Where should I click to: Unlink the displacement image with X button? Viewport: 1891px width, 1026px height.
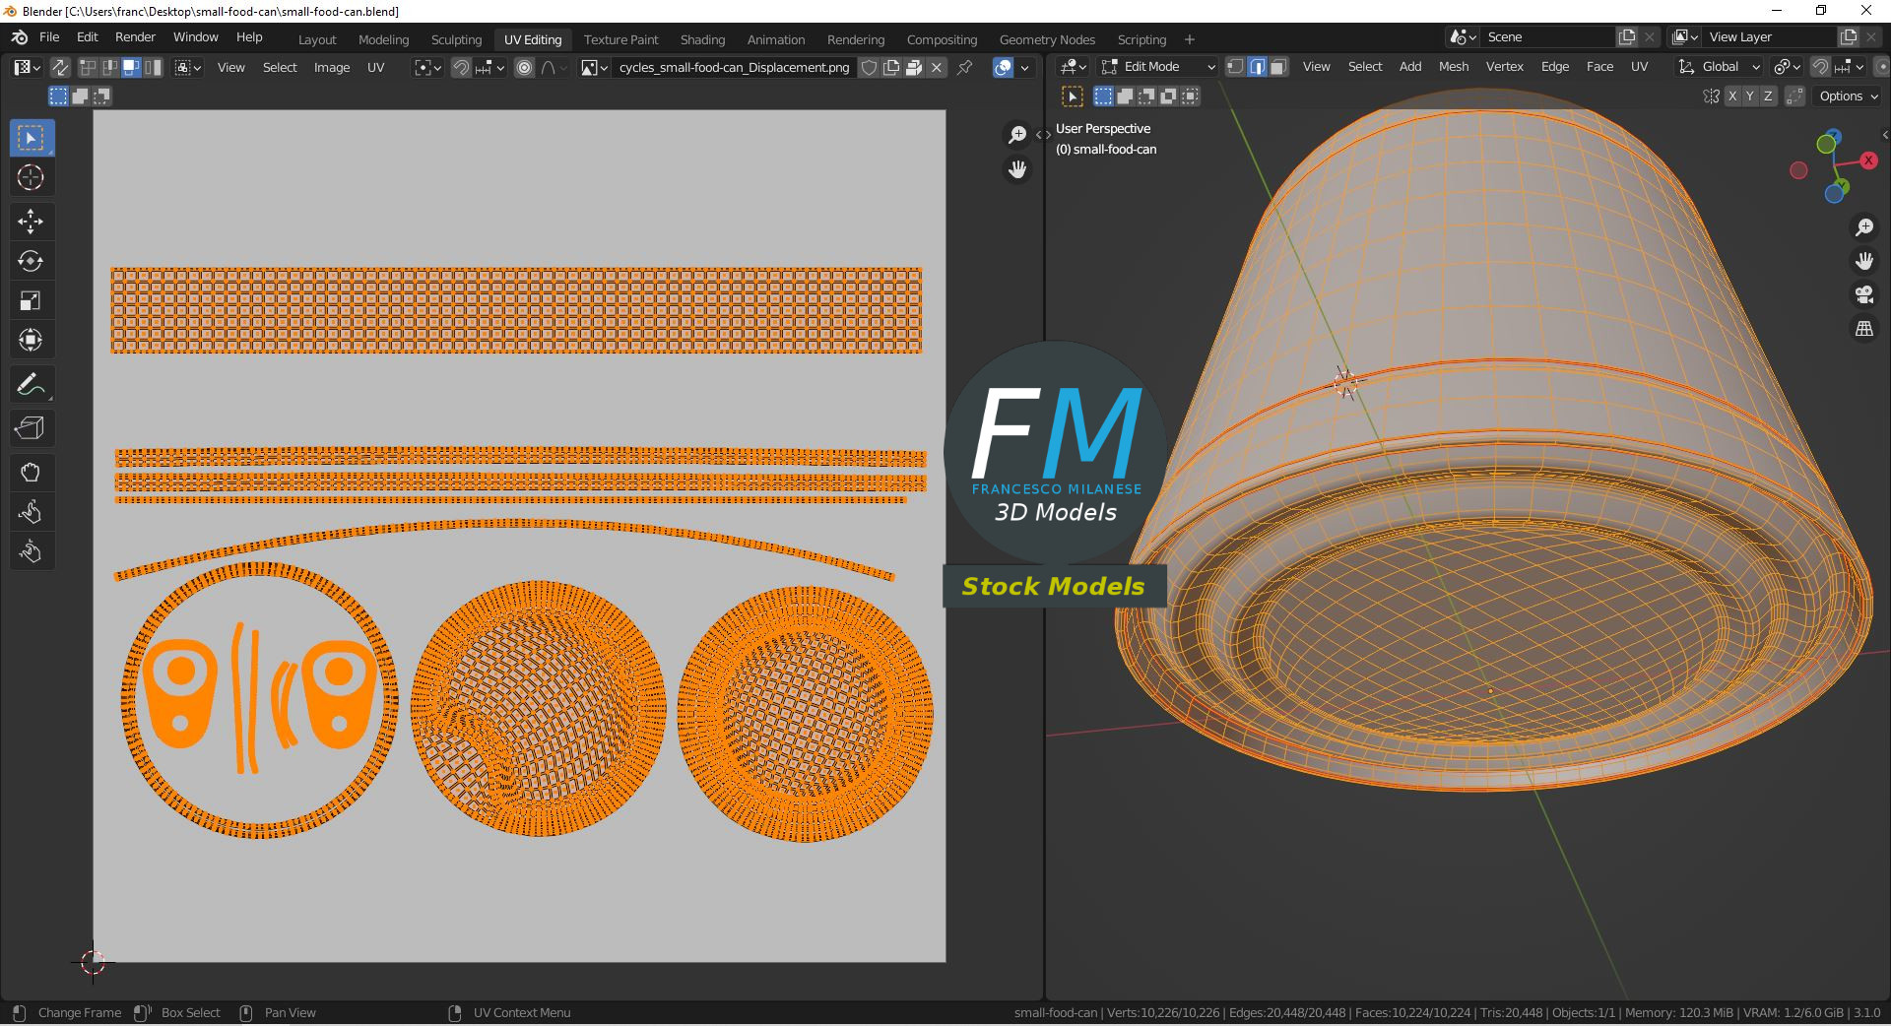(937, 68)
